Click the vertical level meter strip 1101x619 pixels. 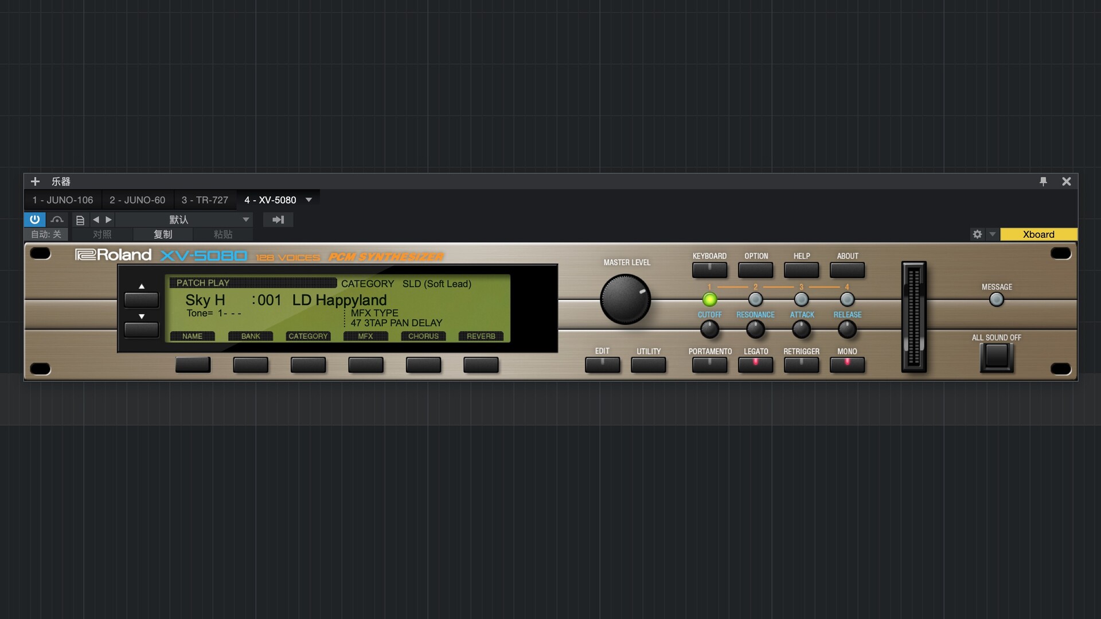pyautogui.click(x=914, y=317)
